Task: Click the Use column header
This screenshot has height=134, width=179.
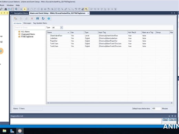Action: pyautogui.click(x=77, y=32)
